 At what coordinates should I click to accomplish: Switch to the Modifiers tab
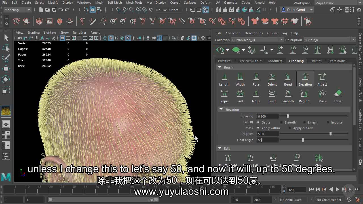(275, 61)
